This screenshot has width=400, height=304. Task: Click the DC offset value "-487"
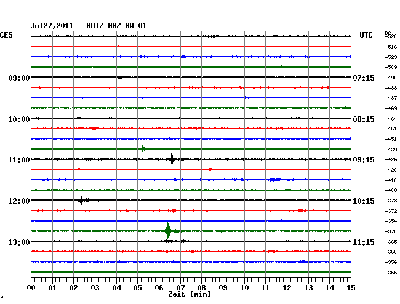[391, 98]
